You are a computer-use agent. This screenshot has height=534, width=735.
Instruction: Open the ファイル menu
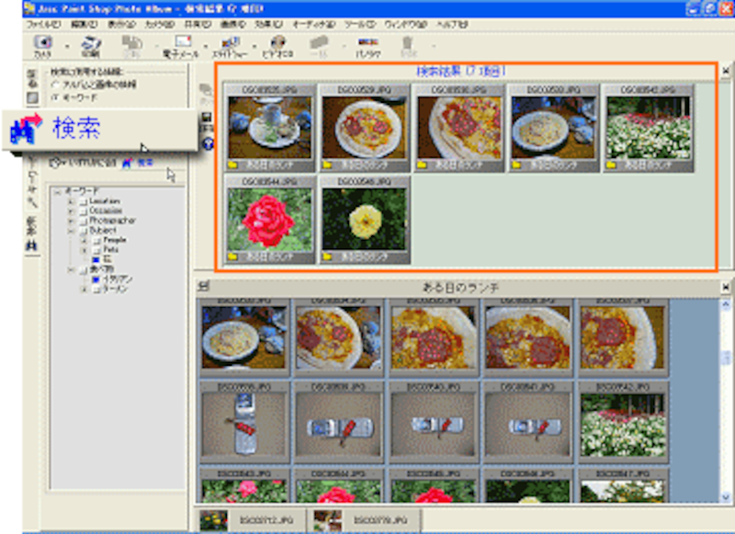tap(38, 22)
